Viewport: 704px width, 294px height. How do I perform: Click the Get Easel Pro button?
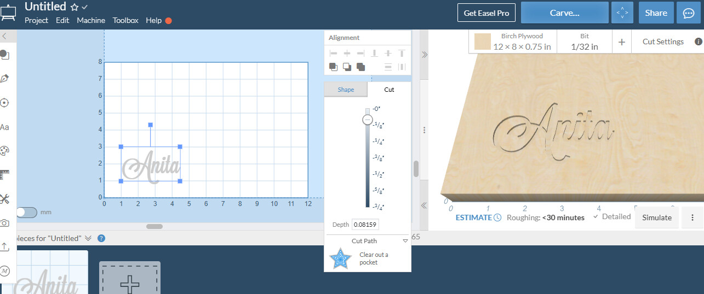click(x=486, y=13)
